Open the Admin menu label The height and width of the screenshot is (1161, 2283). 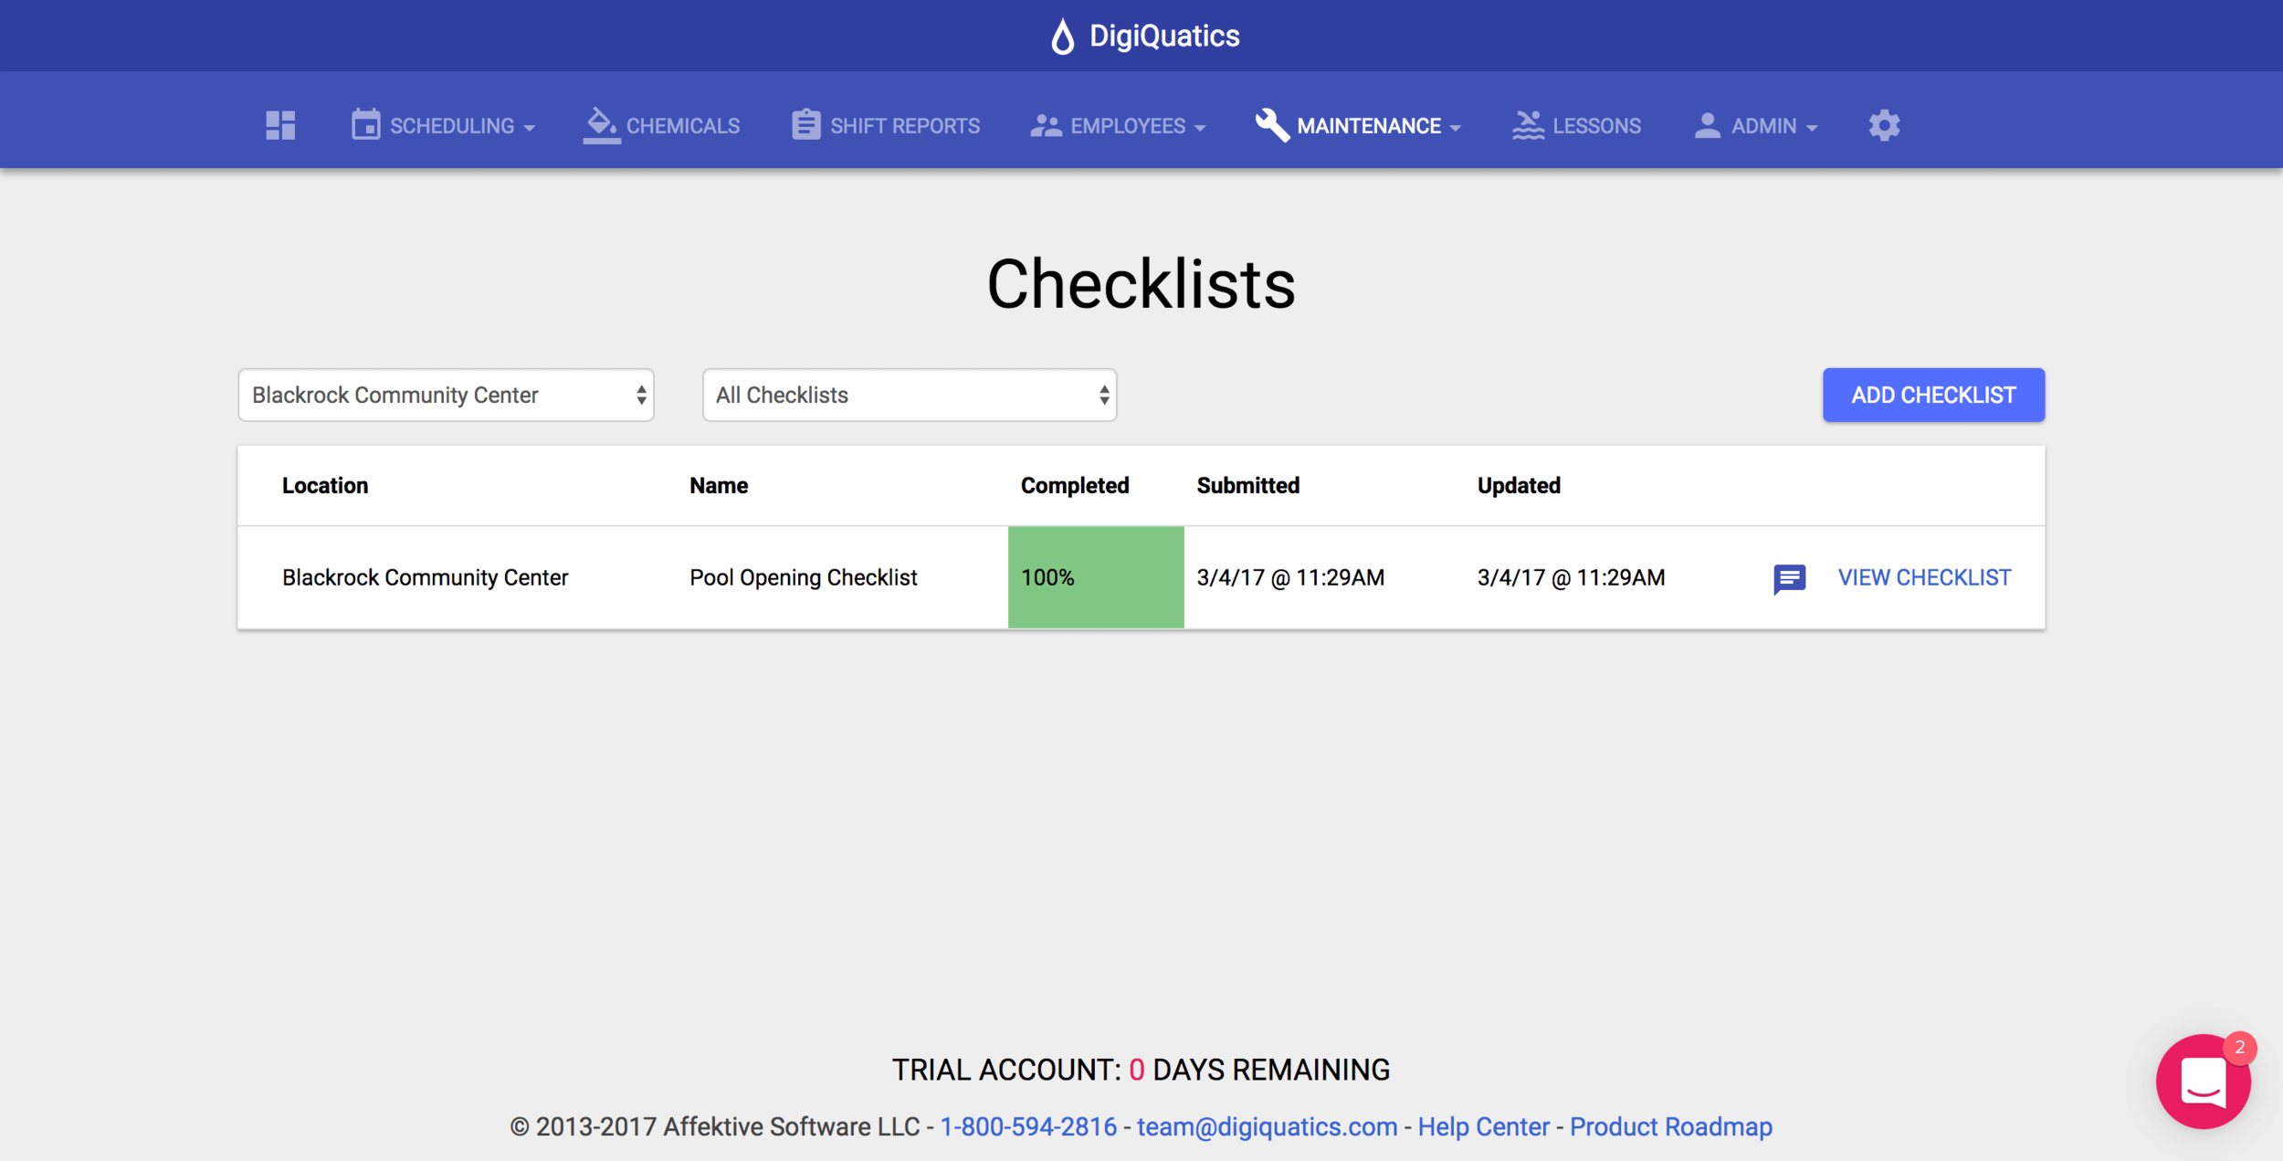click(1763, 126)
